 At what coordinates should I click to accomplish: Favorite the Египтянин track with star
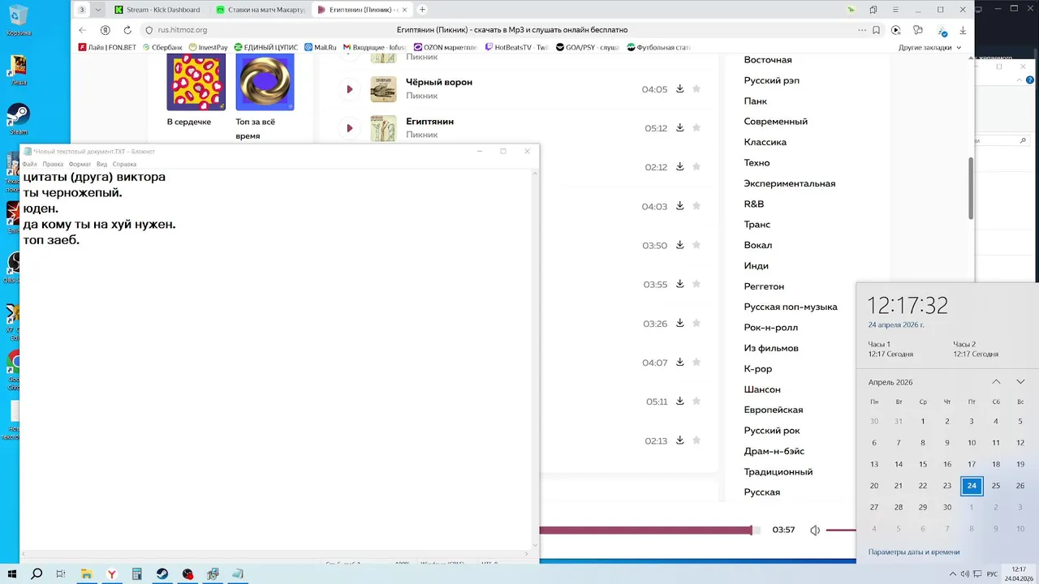(x=696, y=128)
